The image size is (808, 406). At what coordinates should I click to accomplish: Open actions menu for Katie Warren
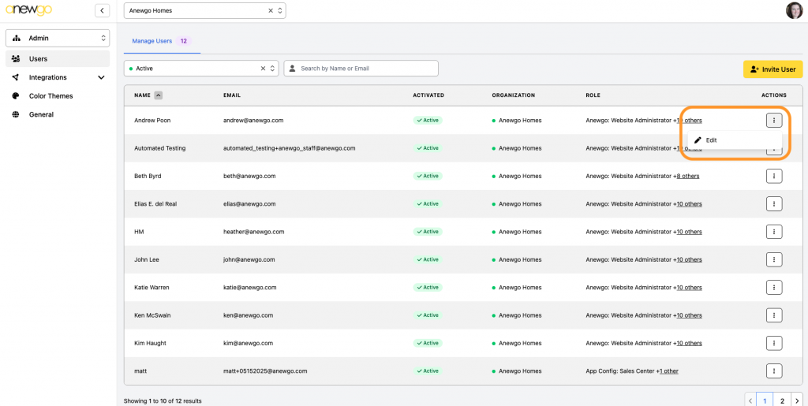click(x=774, y=287)
